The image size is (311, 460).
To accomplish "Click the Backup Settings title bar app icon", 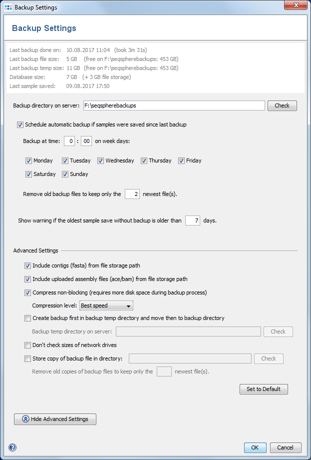I will pos(8,7).
